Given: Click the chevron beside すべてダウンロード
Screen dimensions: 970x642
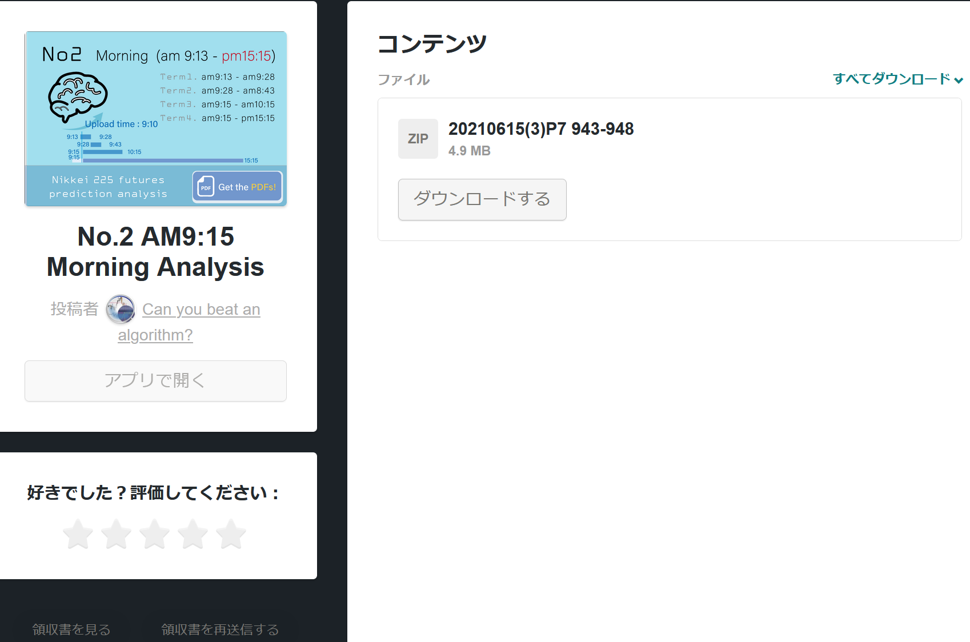Looking at the screenshot, I should [x=959, y=80].
